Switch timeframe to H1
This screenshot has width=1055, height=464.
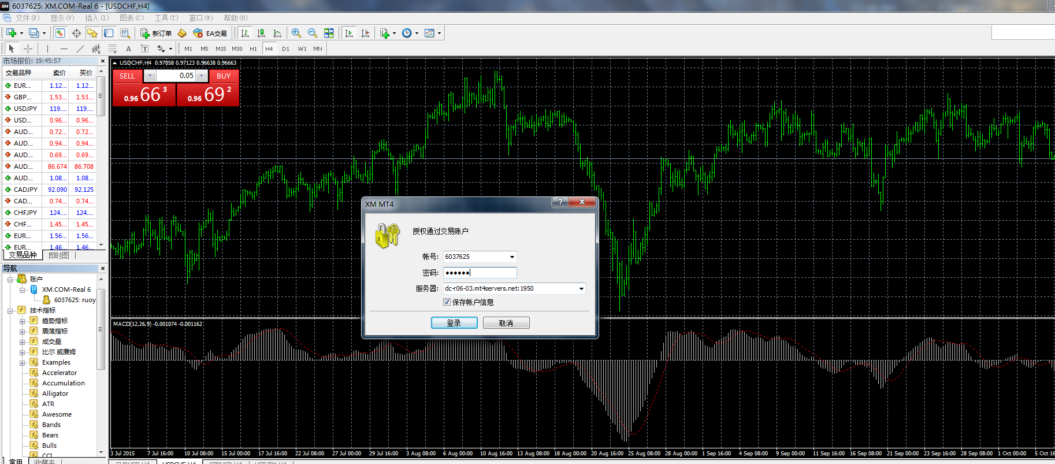(x=253, y=49)
